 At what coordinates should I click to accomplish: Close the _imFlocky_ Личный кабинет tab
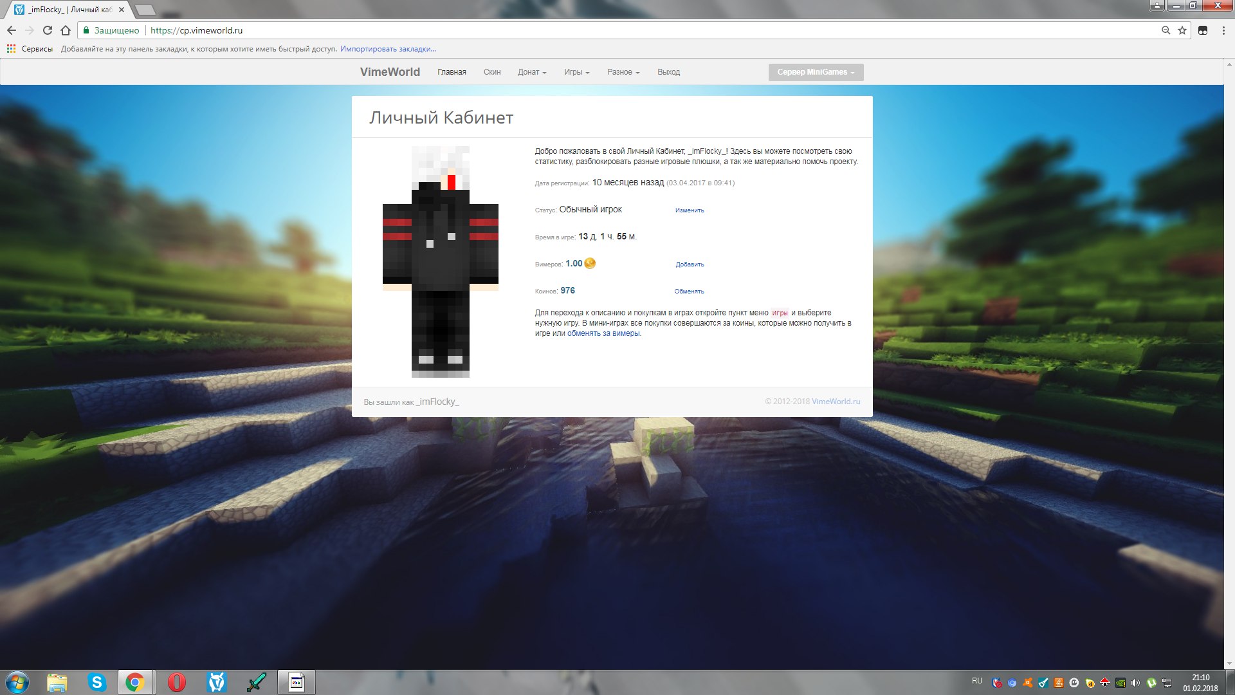click(x=122, y=10)
